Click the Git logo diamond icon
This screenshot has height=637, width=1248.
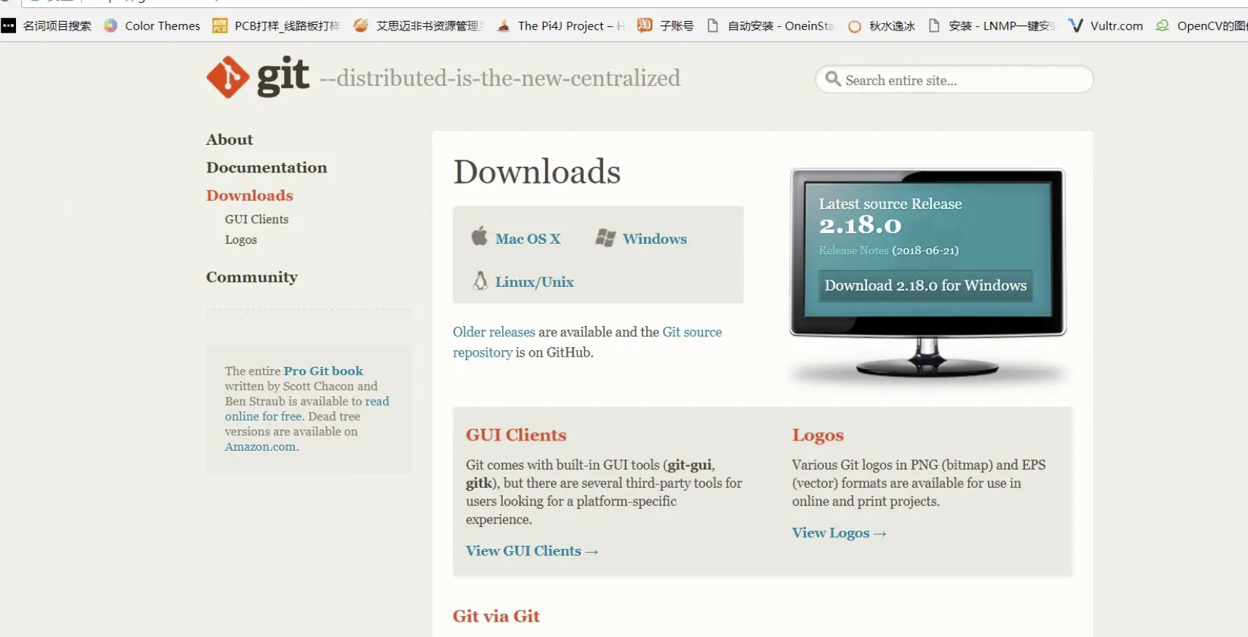point(228,76)
